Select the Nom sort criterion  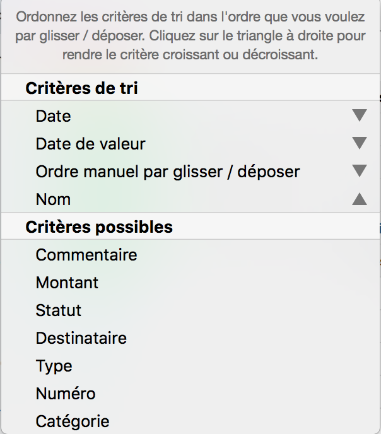coord(190,199)
